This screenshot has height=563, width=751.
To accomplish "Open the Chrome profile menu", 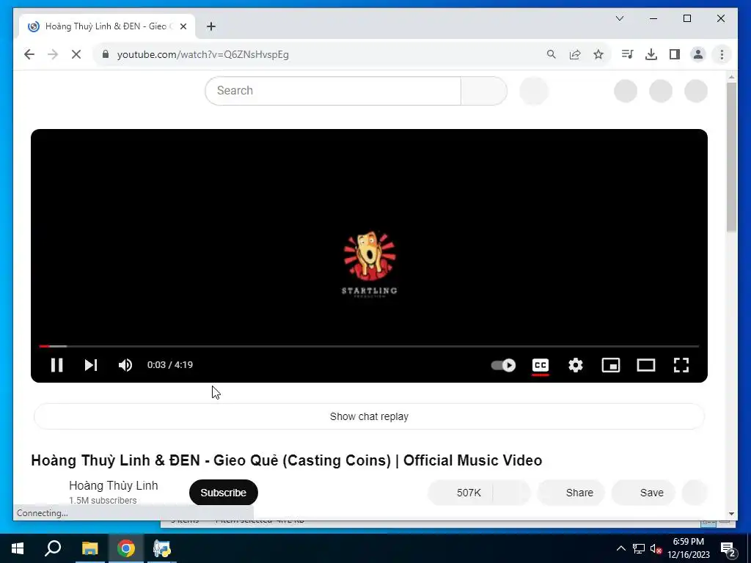I will click(698, 54).
